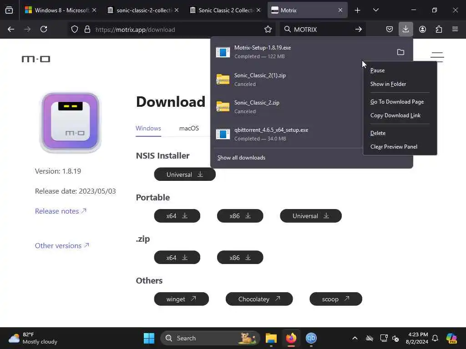Viewport: 466px width, 349px height.
Task: Switch to the macOS platform tab
Action: 189,129
